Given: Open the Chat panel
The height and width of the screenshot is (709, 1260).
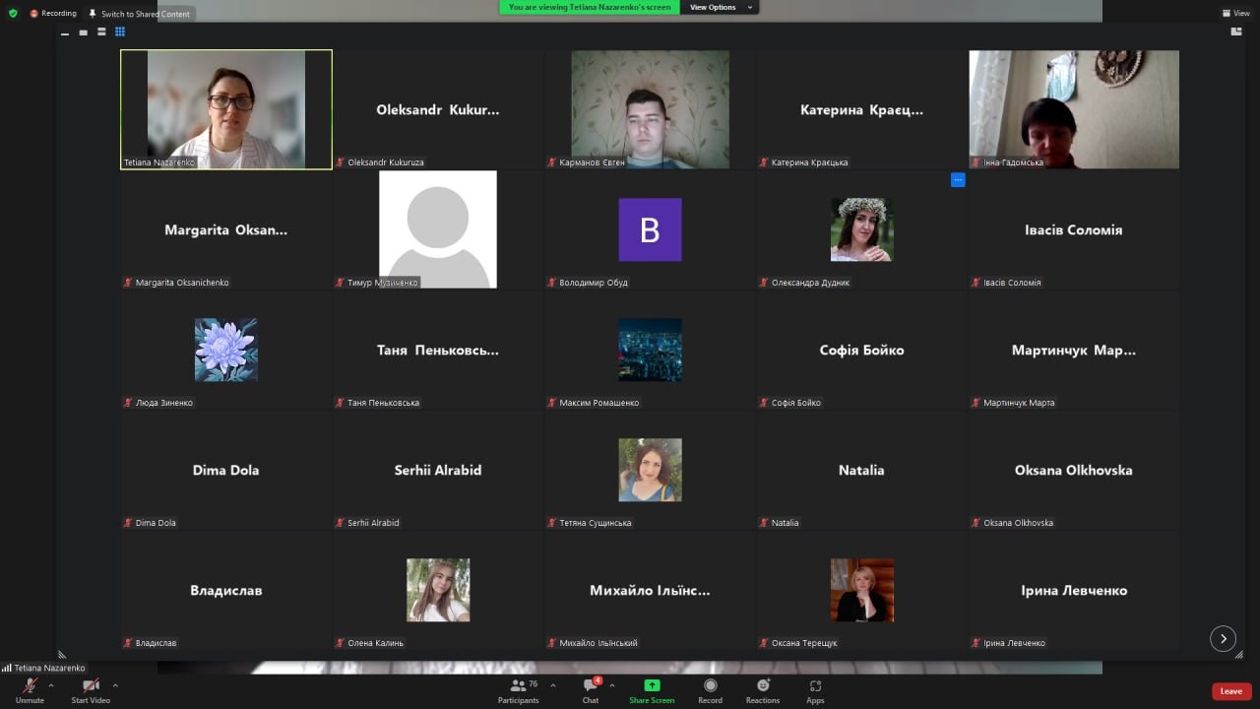Looking at the screenshot, I should pos(591,690).
